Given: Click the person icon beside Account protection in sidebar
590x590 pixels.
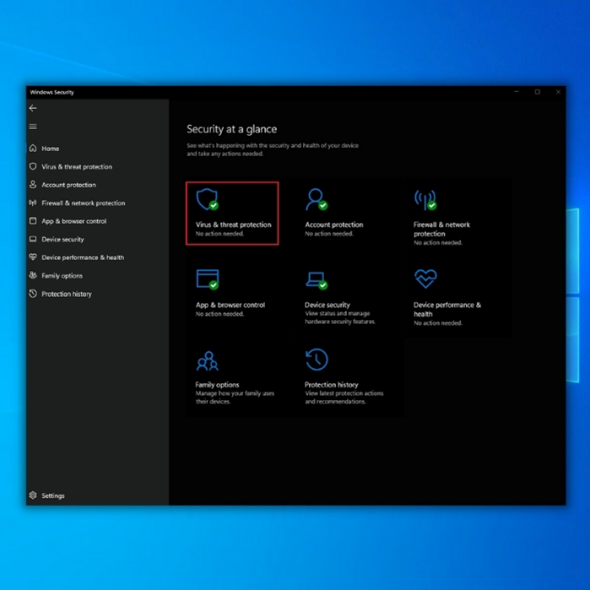Looking at the screenshot, I should (x=33, y=184).
